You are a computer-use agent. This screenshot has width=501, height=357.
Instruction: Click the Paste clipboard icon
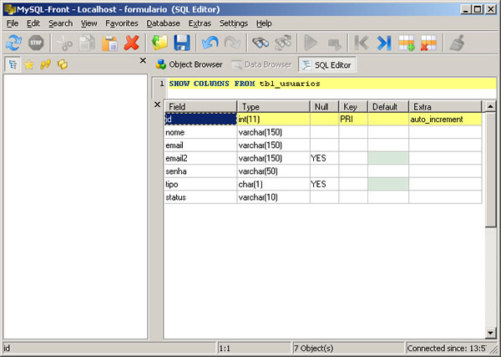coord(109,43)
